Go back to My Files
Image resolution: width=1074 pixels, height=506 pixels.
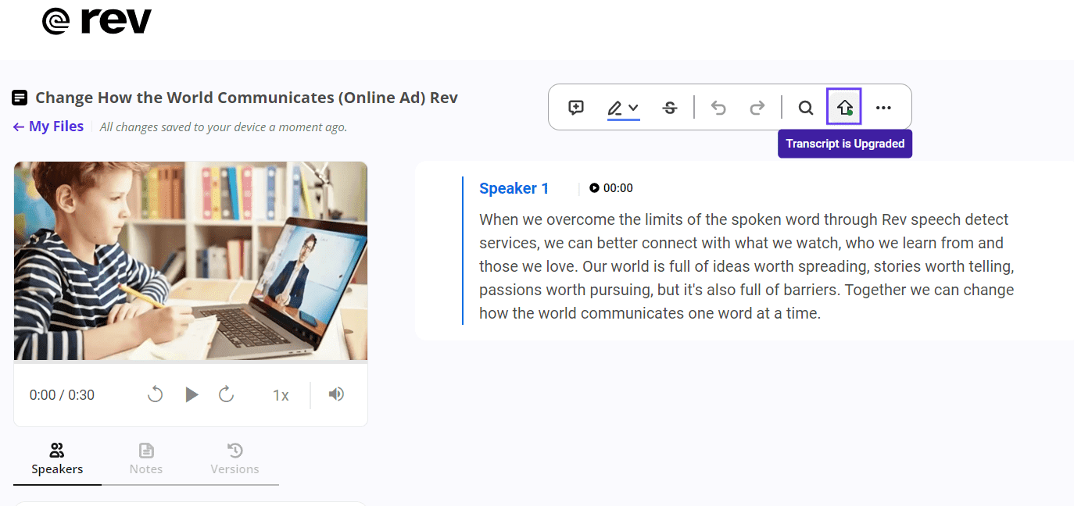coord(48,126)
